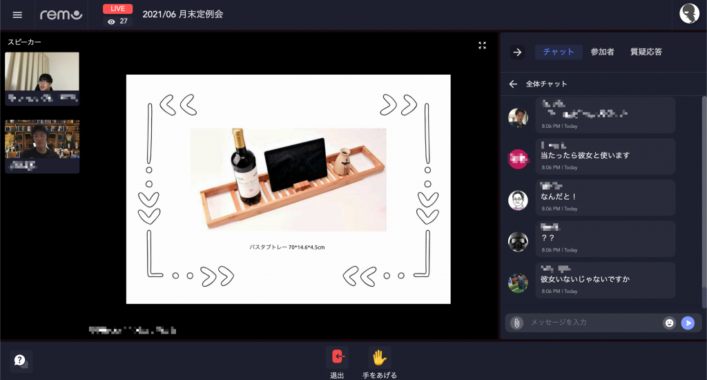Click the Remo logo
The width and height of the screenshot is (707, 380).
(x=61, y=15)
